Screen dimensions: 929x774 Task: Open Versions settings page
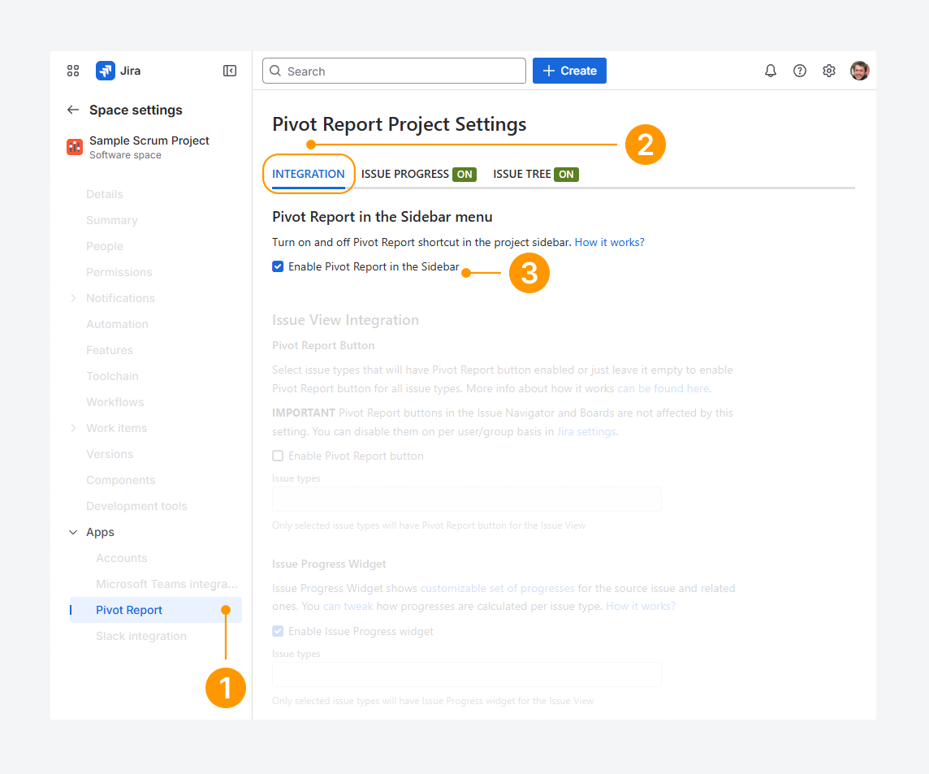110,454
